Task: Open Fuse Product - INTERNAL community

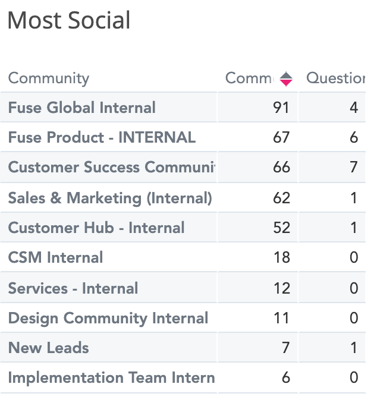Action: point(102,137)
